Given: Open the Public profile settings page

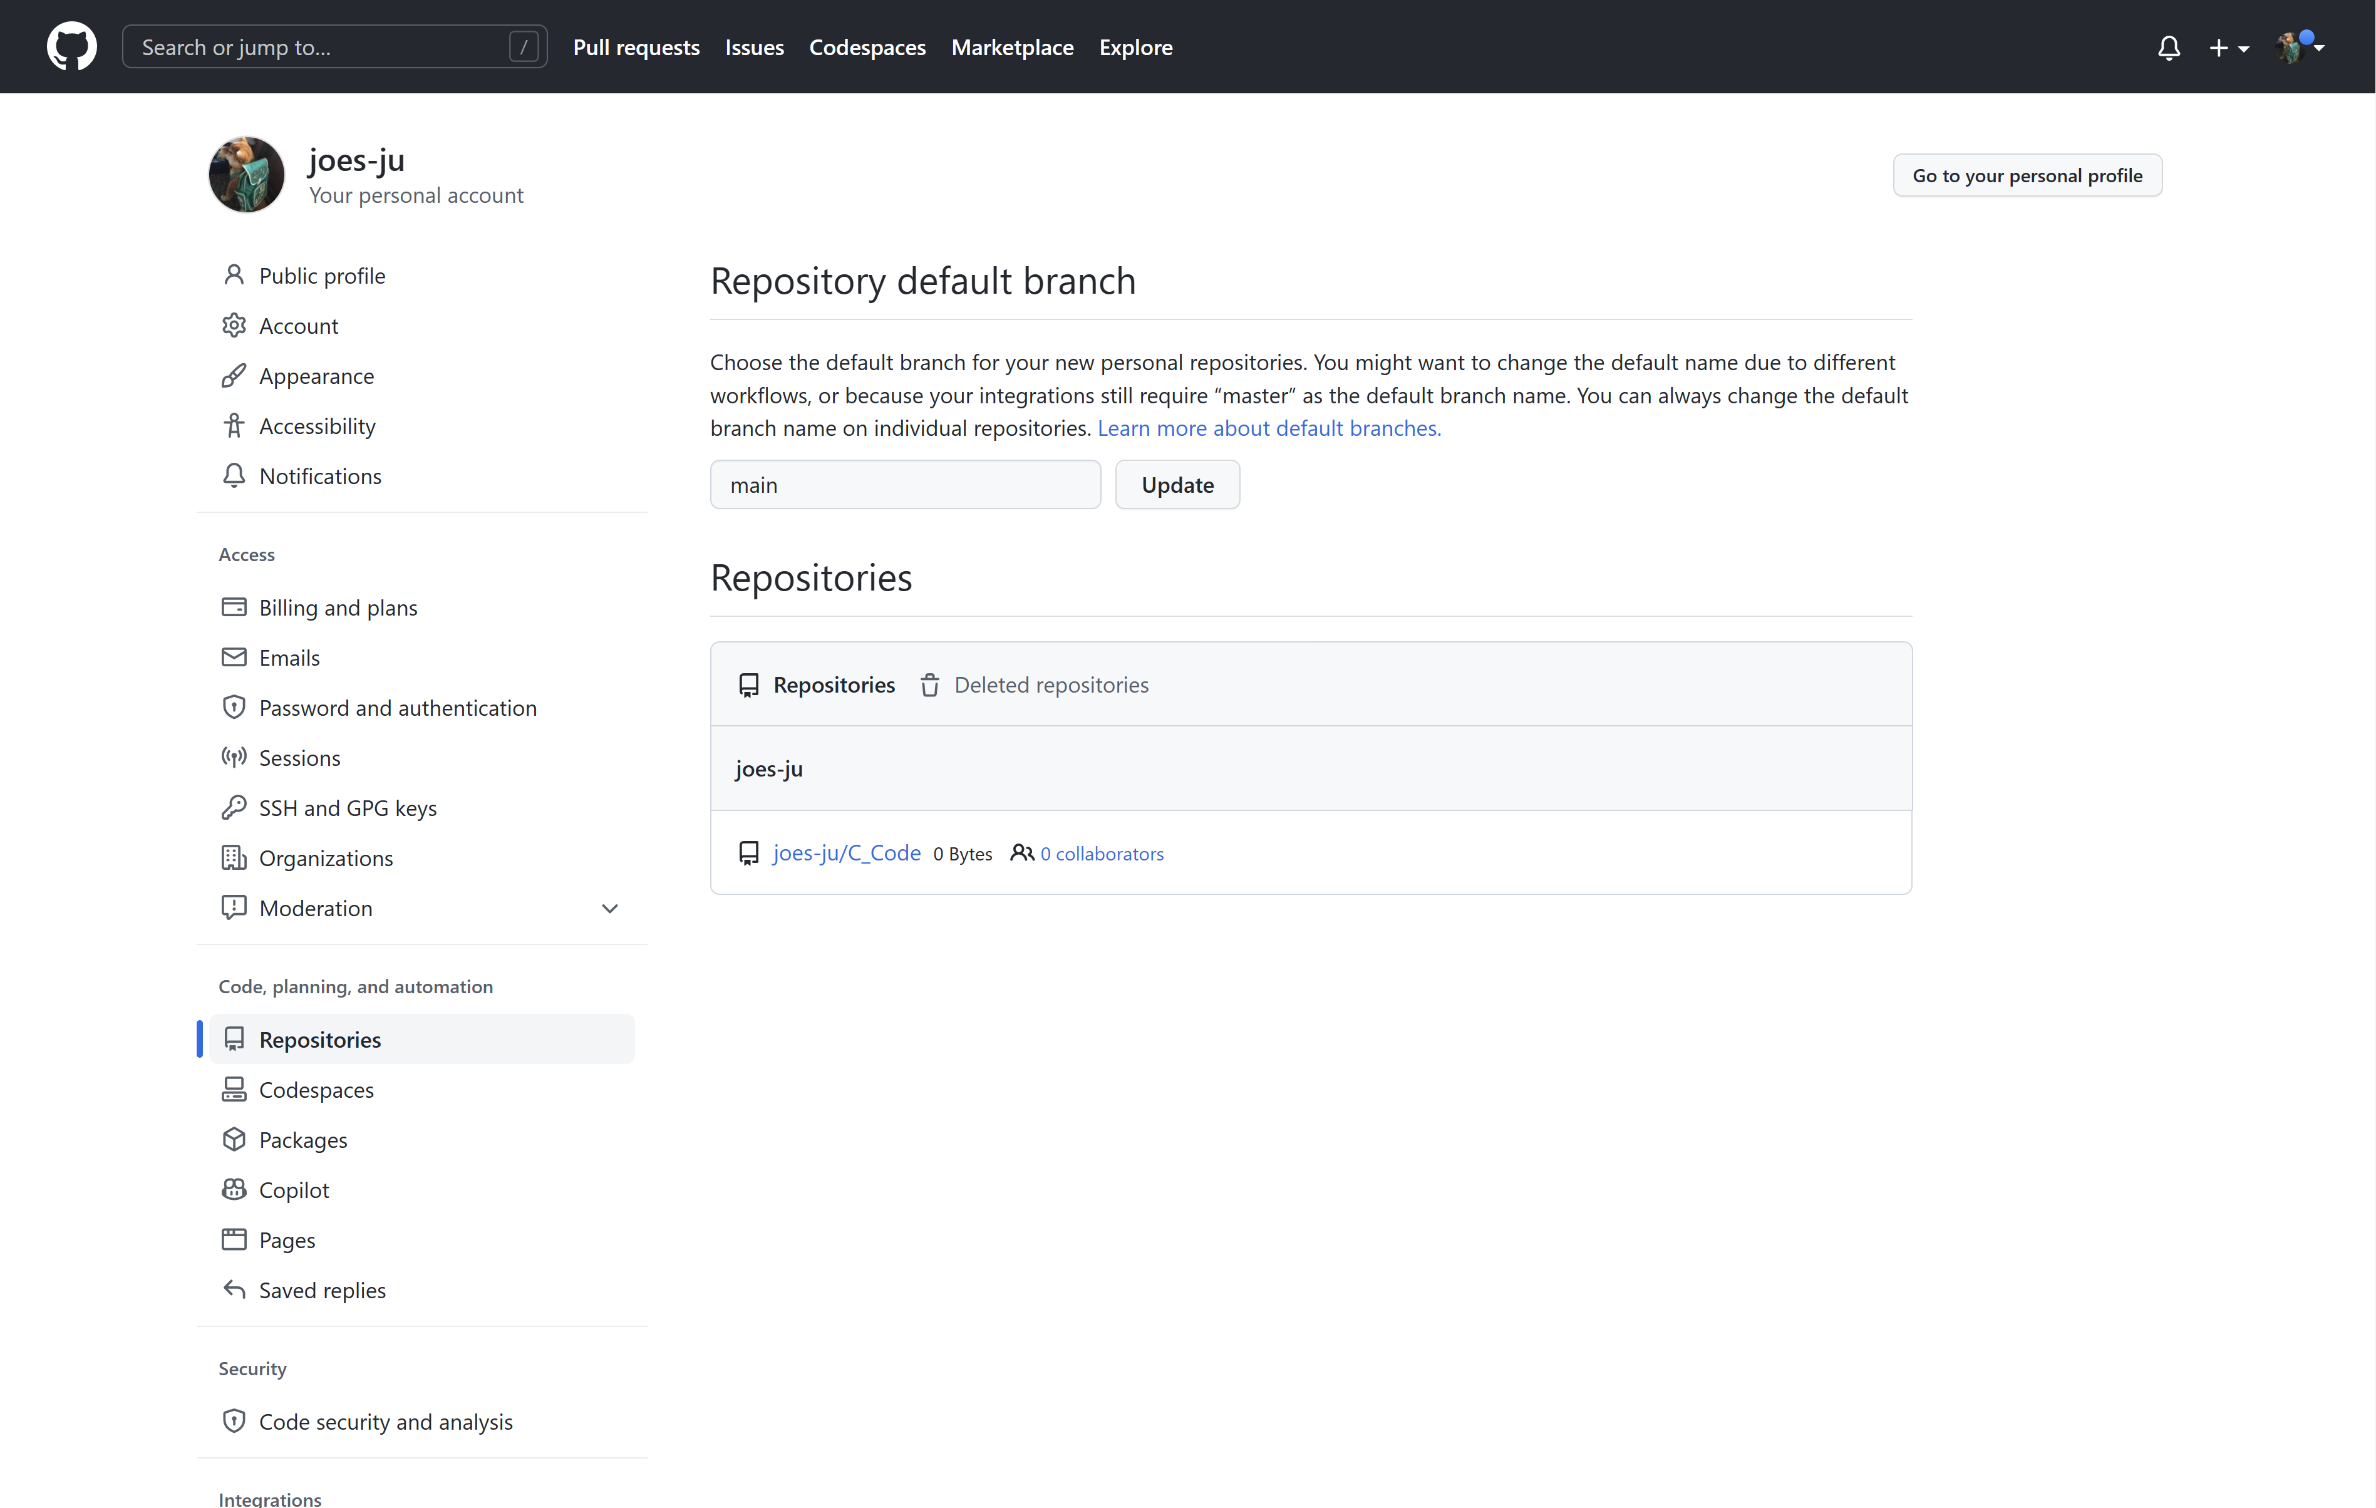Looking at the screenshot, I should (422, 276).
